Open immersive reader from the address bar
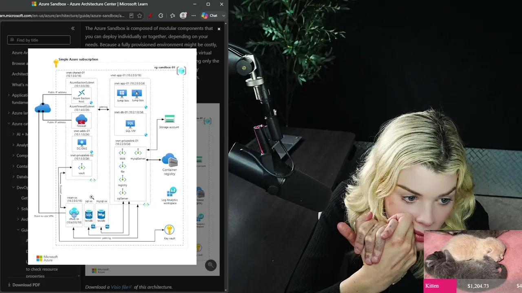Screen dimensions: 522x293 [131, 15]
